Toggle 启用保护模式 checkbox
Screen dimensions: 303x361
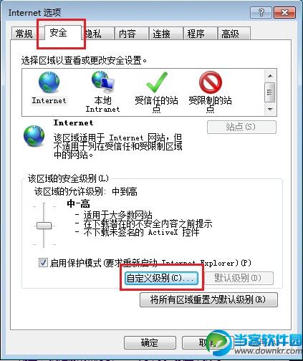(43, 263)
